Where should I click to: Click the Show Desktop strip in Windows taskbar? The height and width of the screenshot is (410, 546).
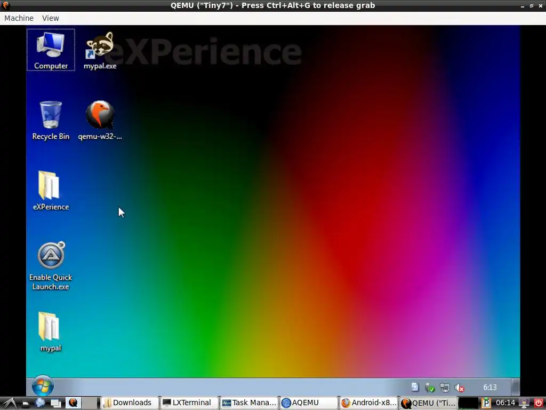[x=516, y=387]
